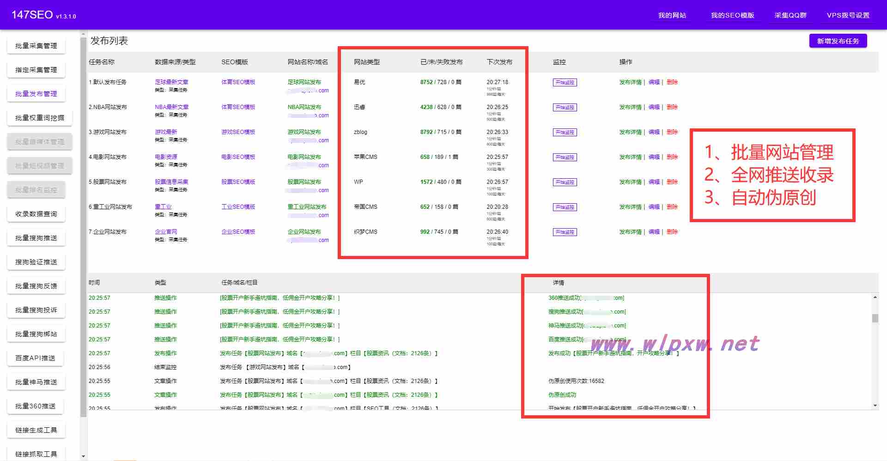Open 足球网站发布 site link

coord(304,82)
